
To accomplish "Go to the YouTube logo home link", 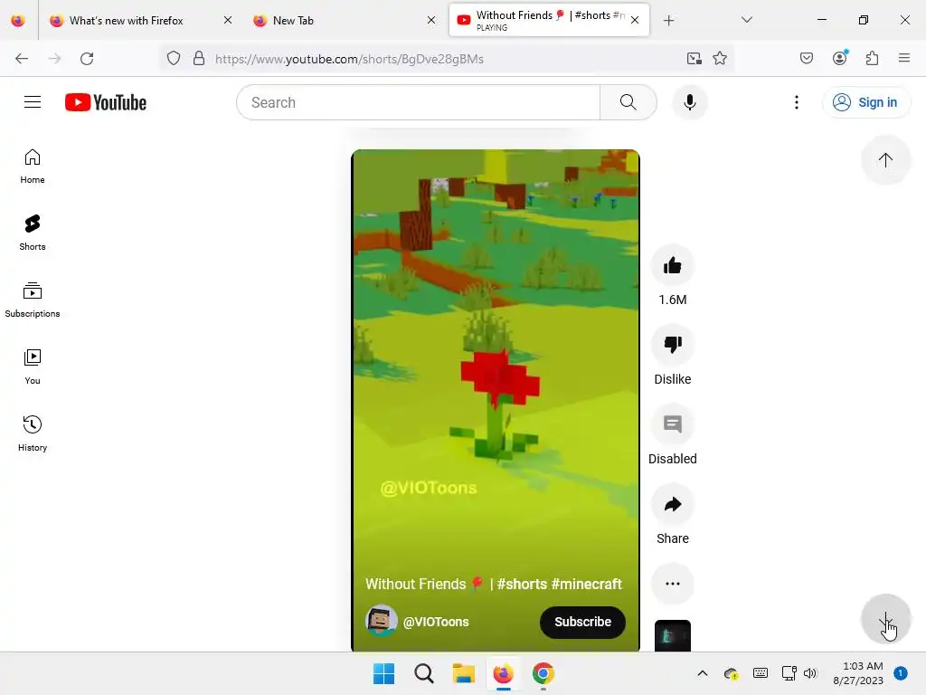I will coord(106,102).
